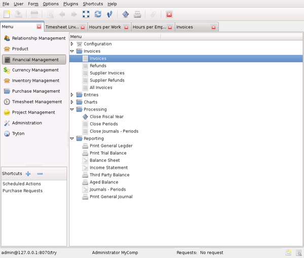The image size is (304, 258).
Task: Select Timesheet Management module
Action: pyautogui.click(x=33, y=102)
